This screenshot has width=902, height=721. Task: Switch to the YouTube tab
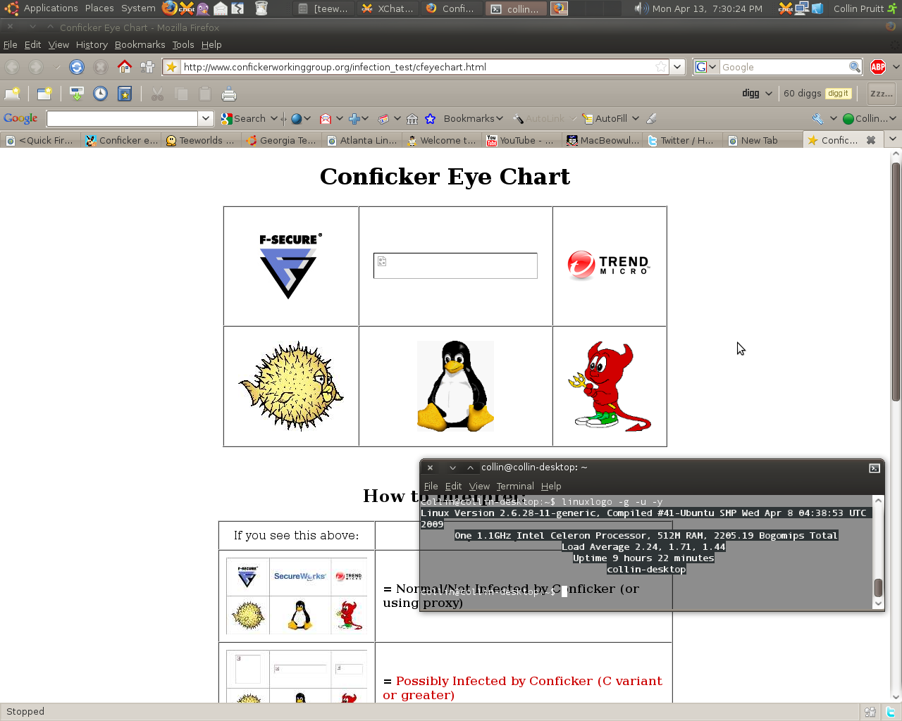pos(522,140)
